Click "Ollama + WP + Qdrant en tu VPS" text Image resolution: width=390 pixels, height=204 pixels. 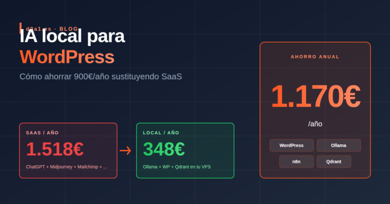[177, 167]
